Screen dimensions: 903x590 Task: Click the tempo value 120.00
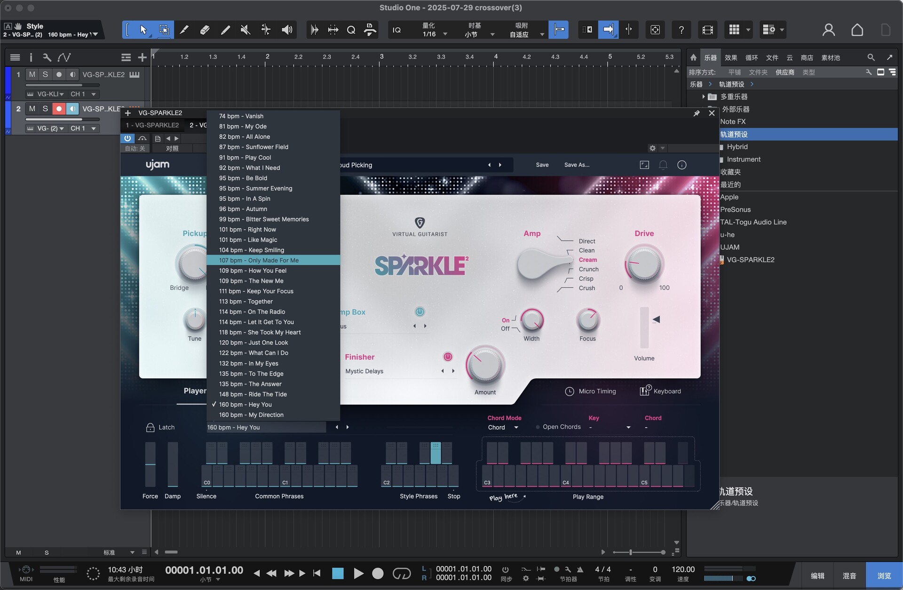click(x=683, y=569)
